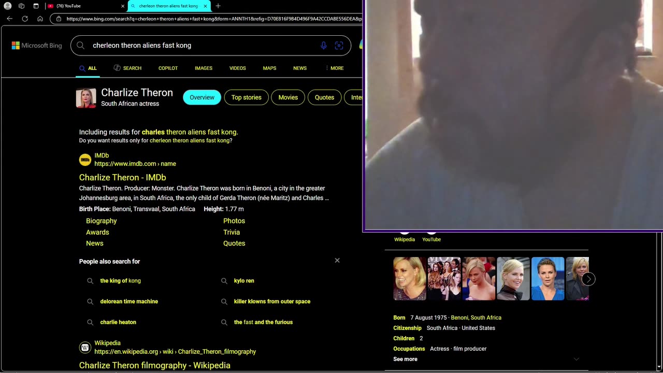663x373 pixels.
Task: Click the IMDb site logo icon
Action: tap(85, 160)
